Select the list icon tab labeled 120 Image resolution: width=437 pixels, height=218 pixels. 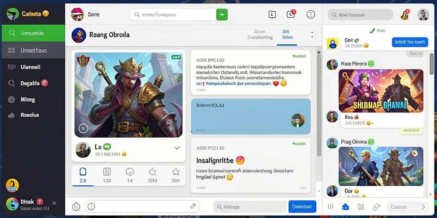click(107, 175)
